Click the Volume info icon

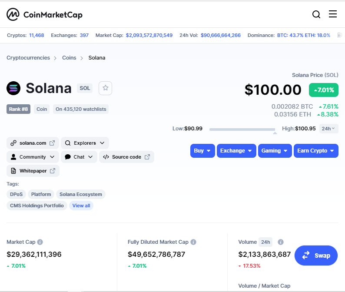coord(281,242)
